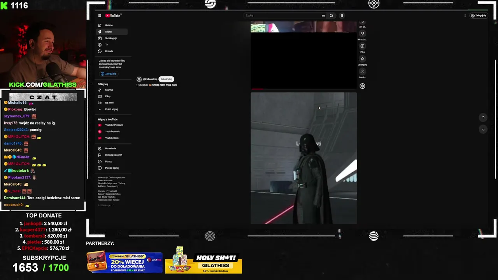Viewport: 498px width, 280px height.
Task: Open Informacje footer link
Action: pyautogui.click(x=103, y=177)
